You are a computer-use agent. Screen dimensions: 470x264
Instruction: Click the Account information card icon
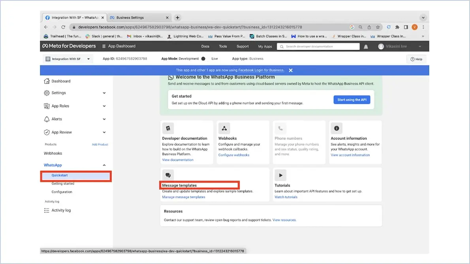click(337, 128)
